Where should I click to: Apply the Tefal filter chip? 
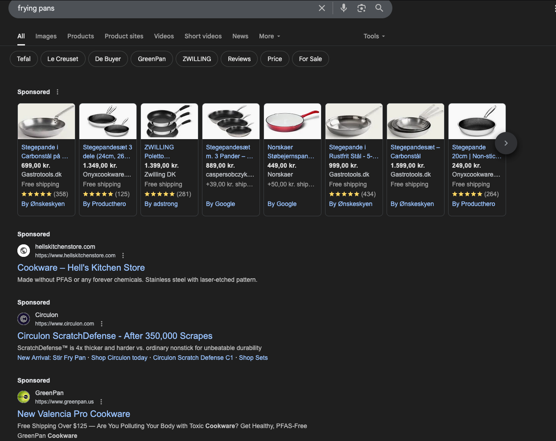(x=24, y=59)
